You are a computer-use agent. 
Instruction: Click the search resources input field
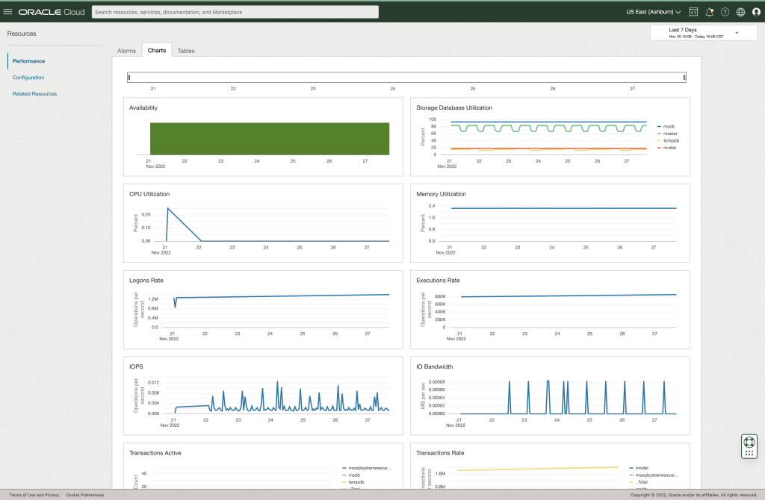234,11
